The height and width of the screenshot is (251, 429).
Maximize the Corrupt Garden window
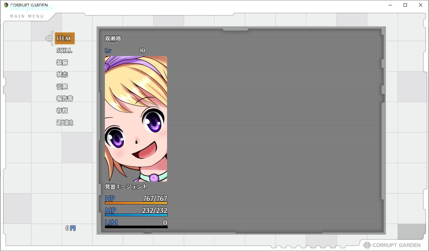point(405,5)
